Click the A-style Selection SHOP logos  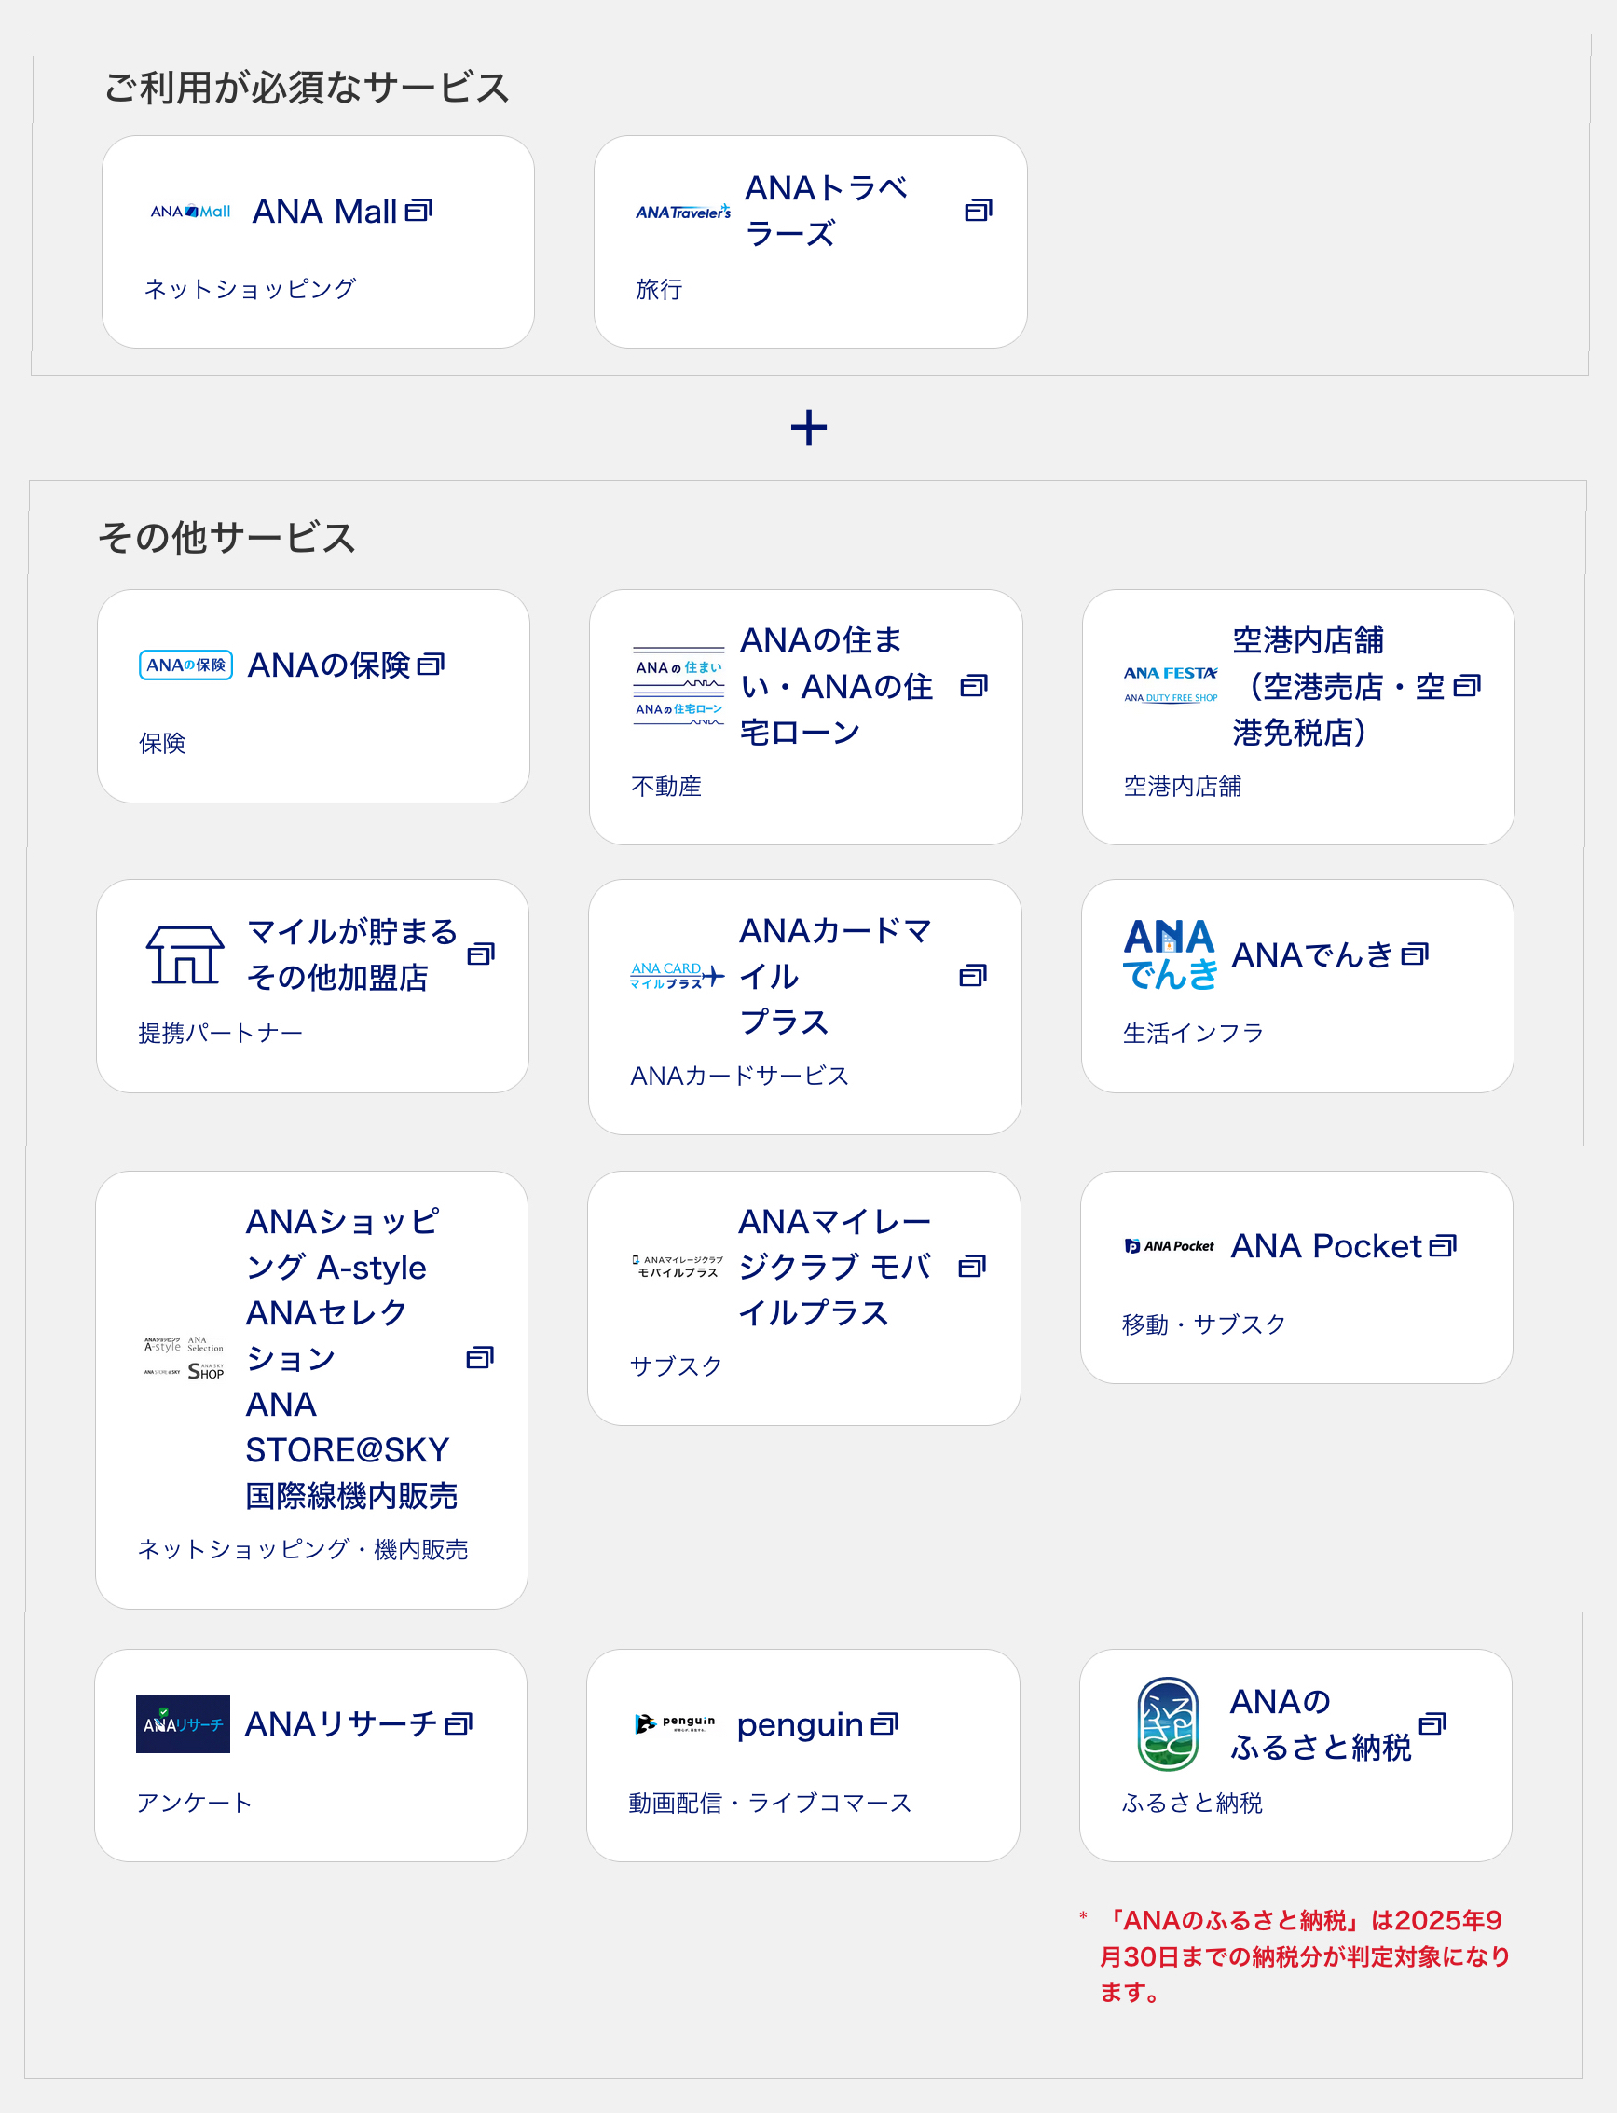point(184,1358)
